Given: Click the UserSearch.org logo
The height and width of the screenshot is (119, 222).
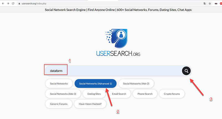Looking at the screenshot, I should (118, 42).
